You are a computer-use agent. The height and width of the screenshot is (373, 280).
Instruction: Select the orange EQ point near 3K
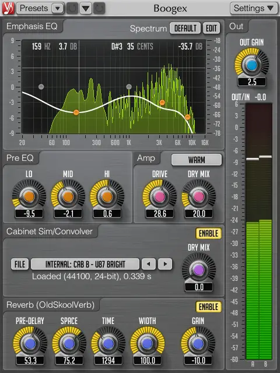(x=162, y=103)
